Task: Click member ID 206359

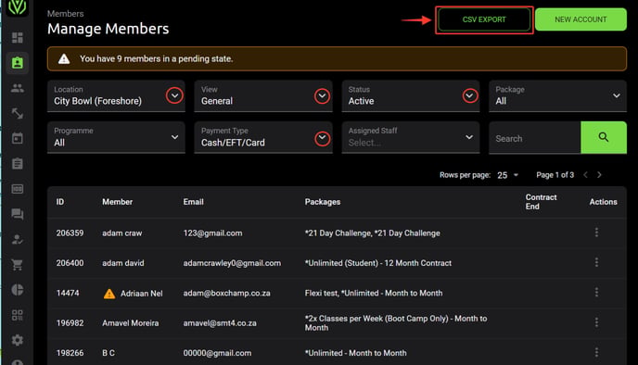Action: [x=70, y=233]
